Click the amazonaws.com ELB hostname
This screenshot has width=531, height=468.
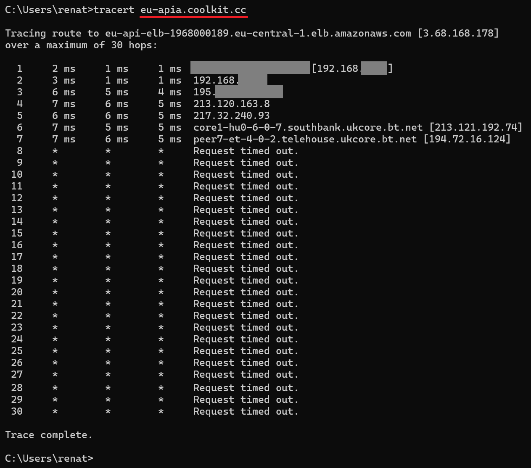click(258, 34)
